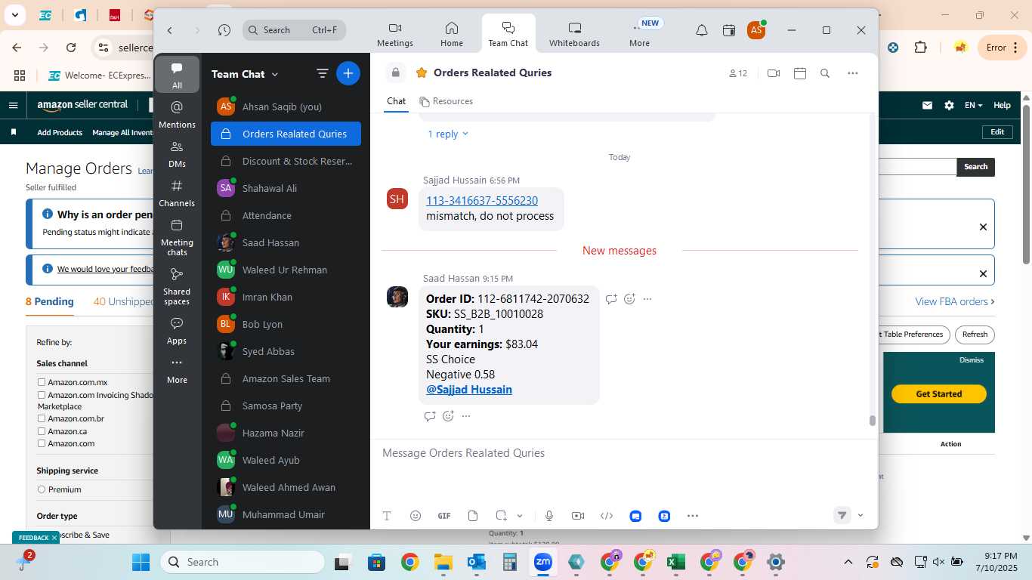Open Channels in the sidebar

click(x=178, y=193)
